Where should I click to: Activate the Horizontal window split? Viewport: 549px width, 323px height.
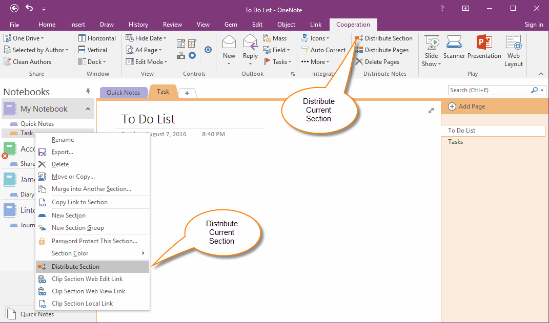coord(97,37)
